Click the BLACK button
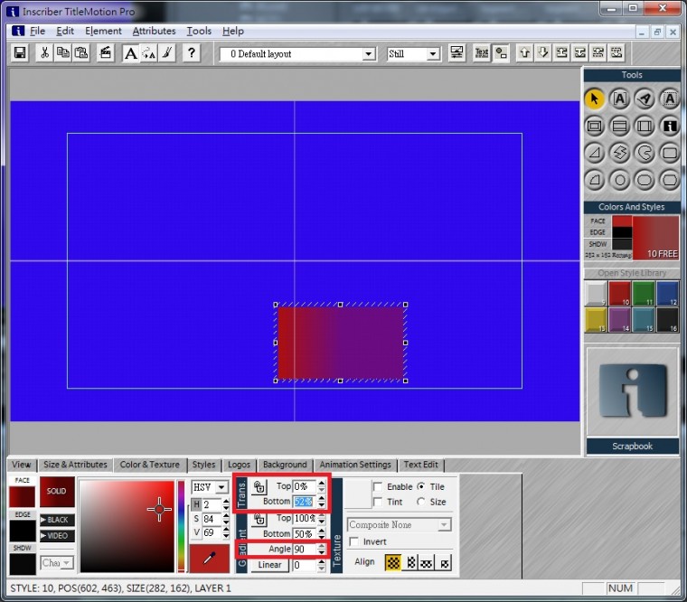The width and height of the screenshot is (687, 602). (x=57, y=520)
